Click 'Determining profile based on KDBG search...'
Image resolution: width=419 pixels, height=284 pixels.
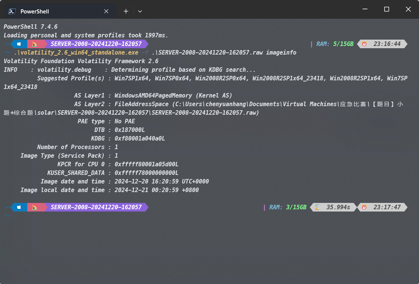point(183,70)
